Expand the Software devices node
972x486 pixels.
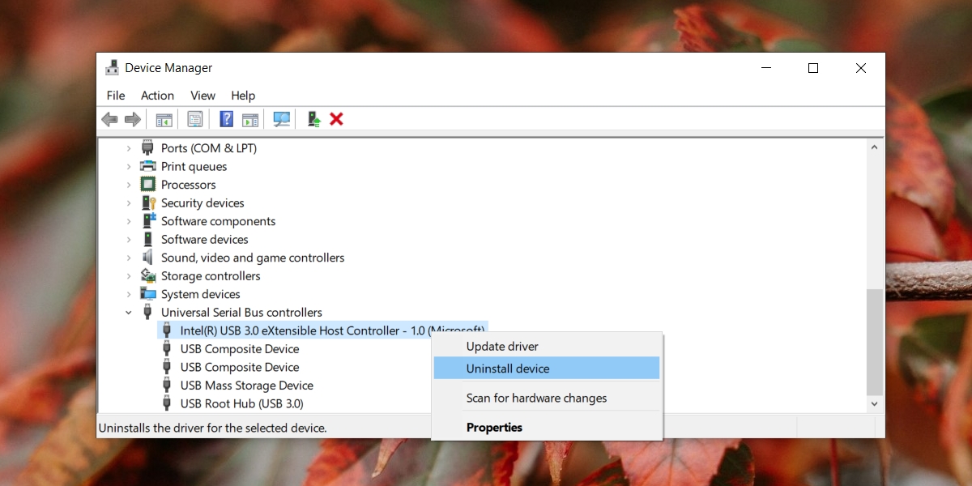pyautogui.click(x=128, y=239)
